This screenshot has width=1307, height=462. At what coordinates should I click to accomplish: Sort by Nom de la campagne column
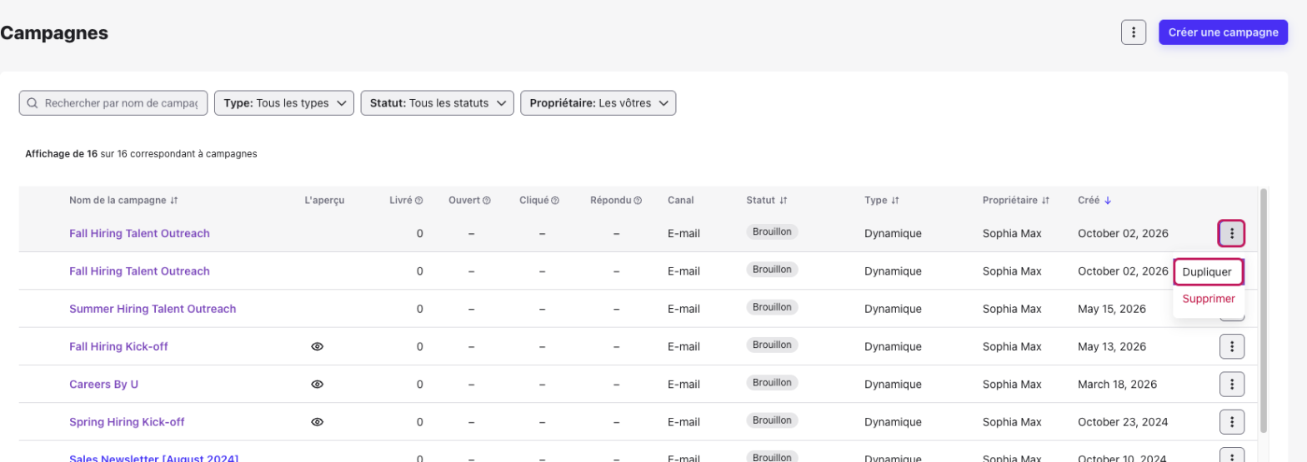point(124,200)
